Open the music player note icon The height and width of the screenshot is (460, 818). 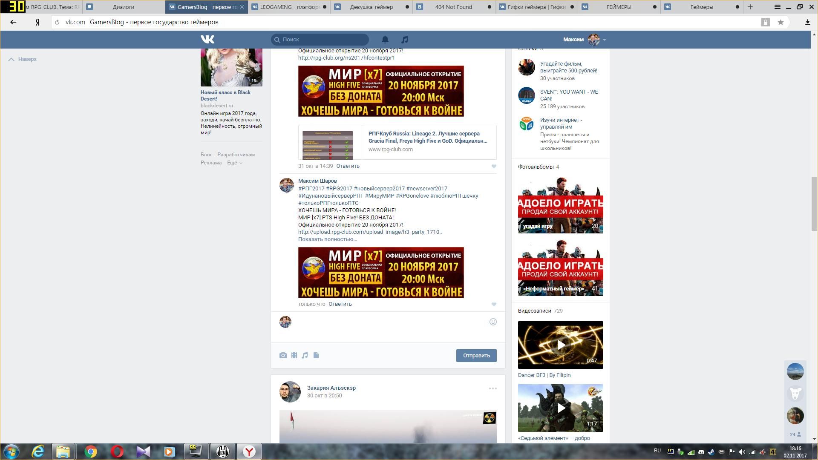405,40
